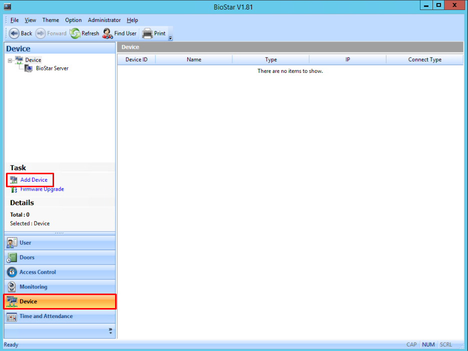The image size is (468, 351).
Task: Select the Time and Attendance icon
Action: tap(11, 317)
